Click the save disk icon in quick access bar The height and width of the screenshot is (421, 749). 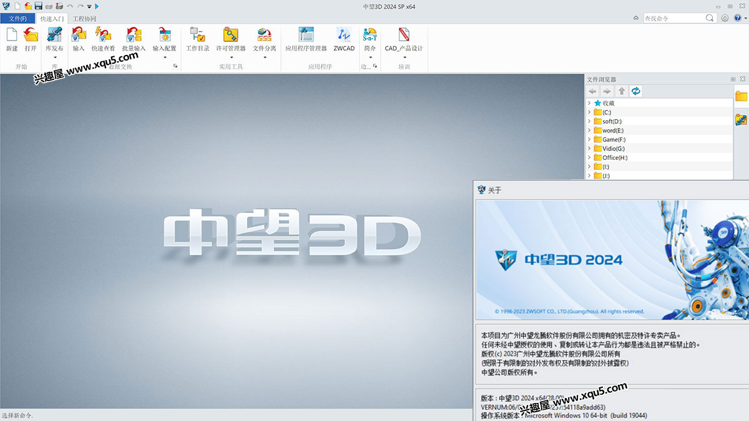tap(38, 6)
